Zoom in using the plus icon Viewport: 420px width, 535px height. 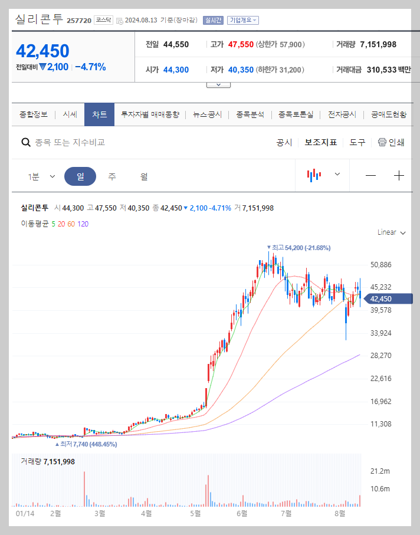(x=399, y=175)
